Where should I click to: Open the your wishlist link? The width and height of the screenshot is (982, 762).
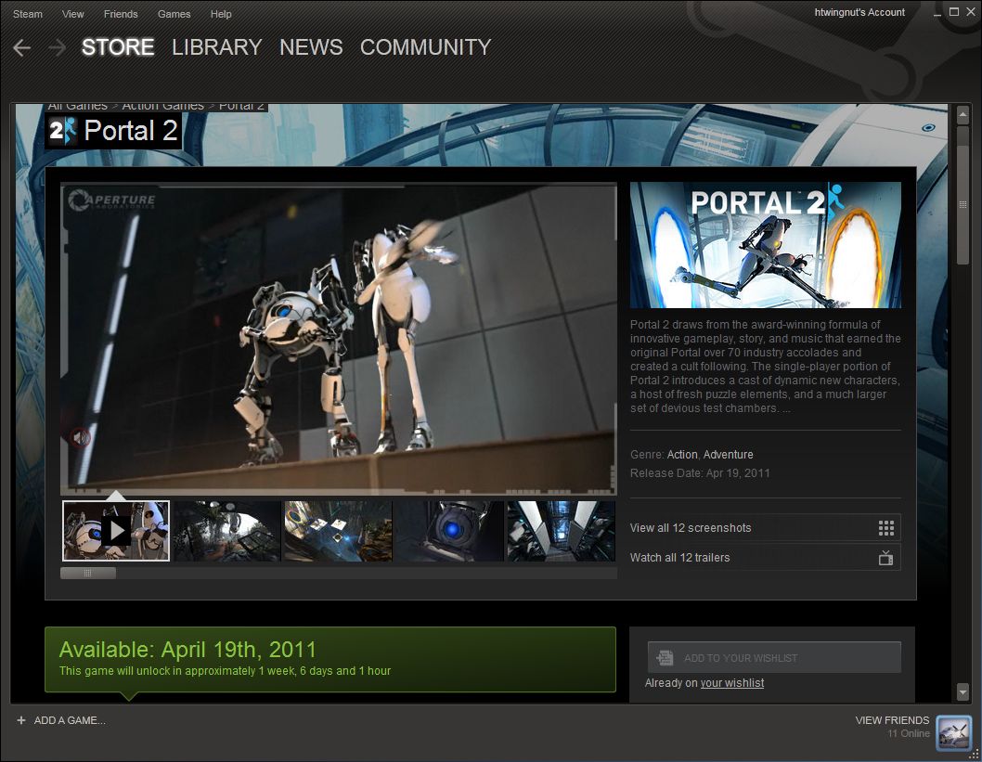[732, 683]
